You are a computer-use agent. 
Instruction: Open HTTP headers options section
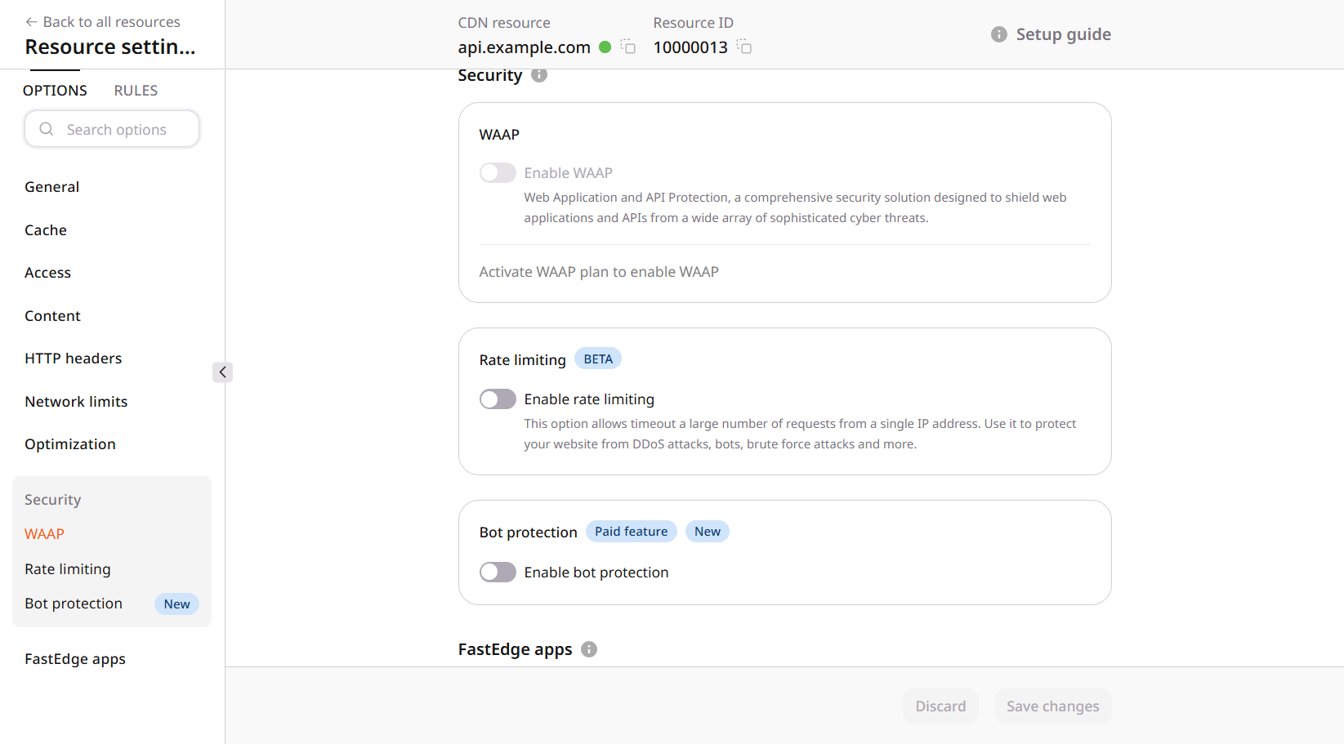(x=74, y=359)
